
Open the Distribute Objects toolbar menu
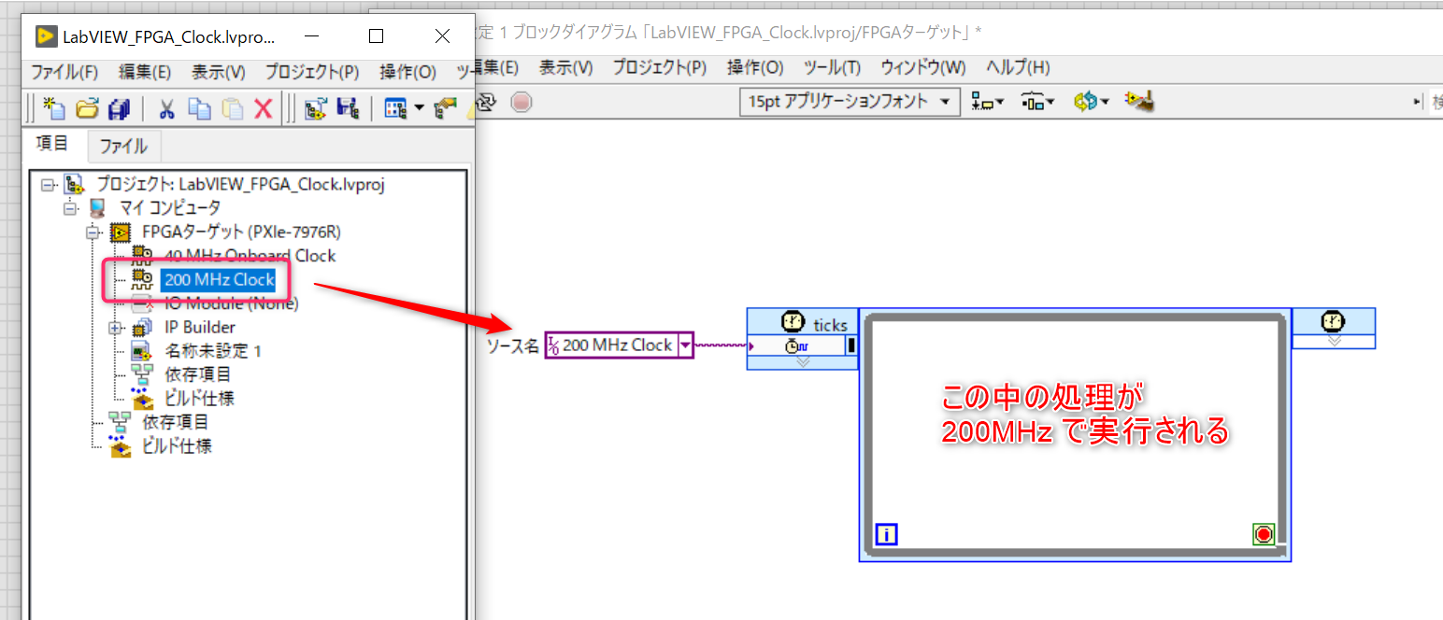[x=1037, y=102]
